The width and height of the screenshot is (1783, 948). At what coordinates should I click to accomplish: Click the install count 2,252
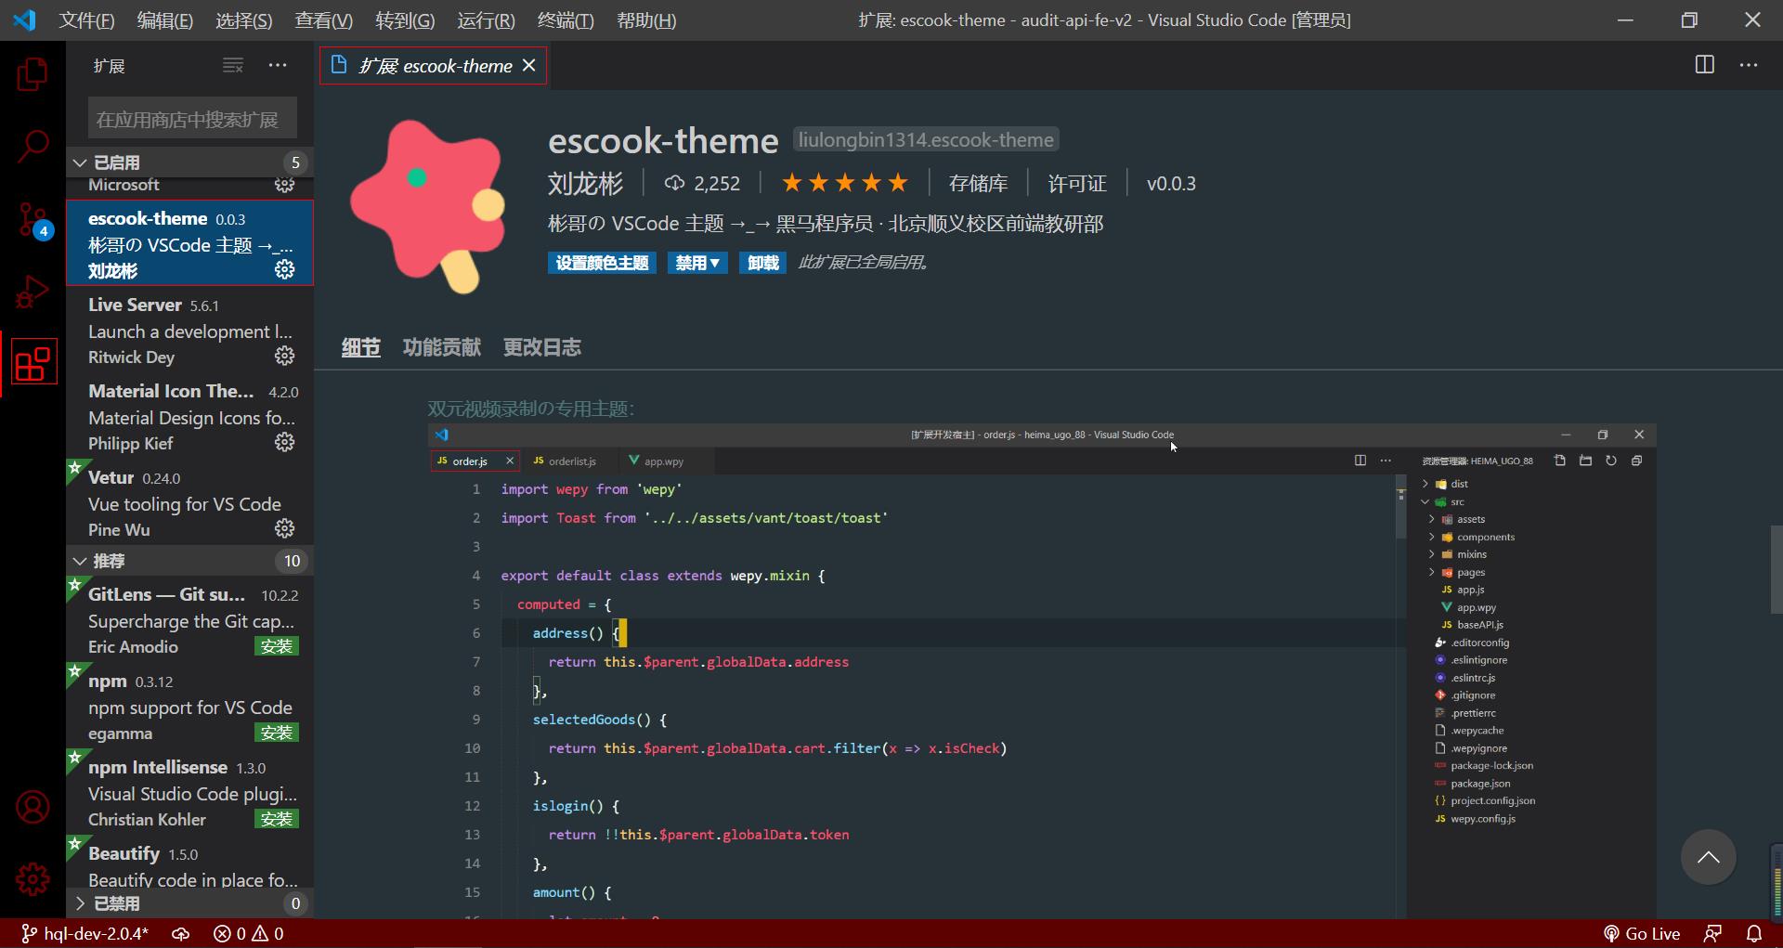tap(702, 183)
